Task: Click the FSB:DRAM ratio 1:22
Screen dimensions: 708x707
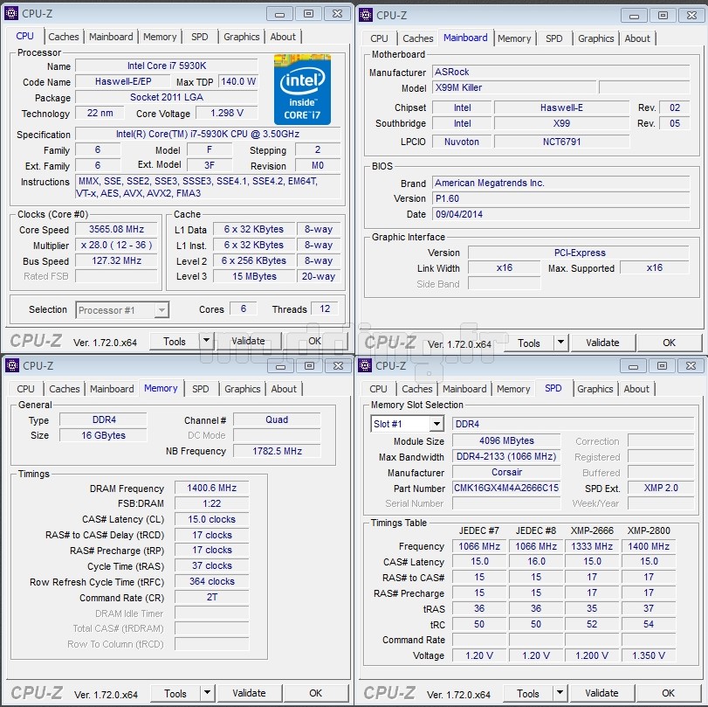Action: pyautogui.click(x=212, y=503)
